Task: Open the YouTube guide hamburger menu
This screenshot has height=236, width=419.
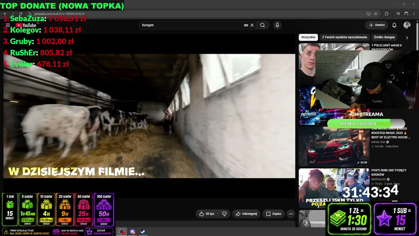Action: coord(8,25)
